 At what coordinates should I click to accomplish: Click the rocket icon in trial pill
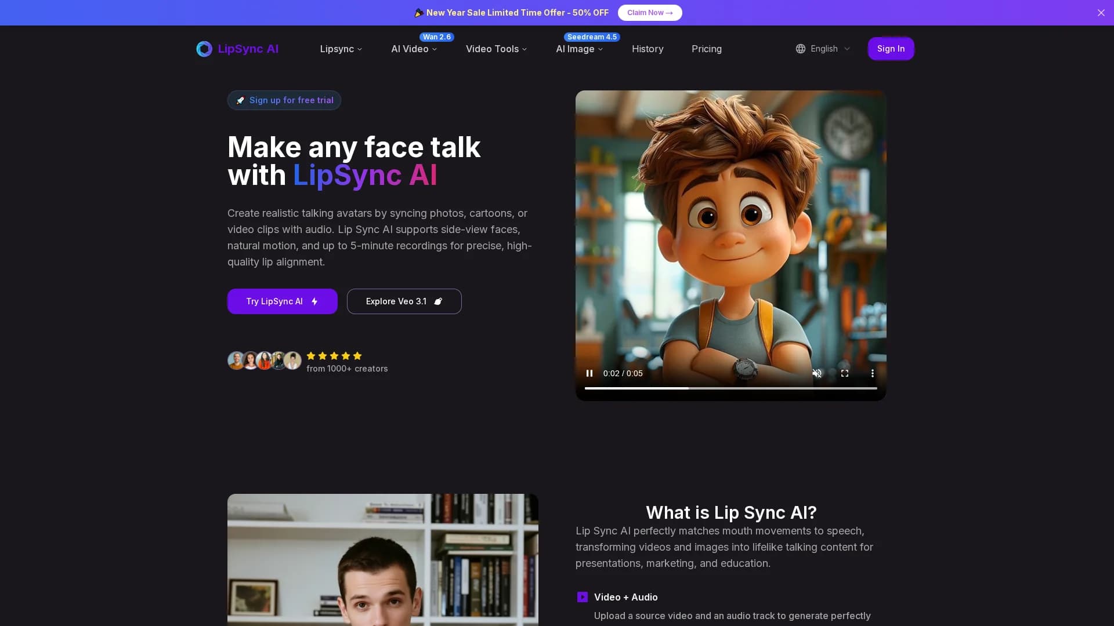[240, 100]
